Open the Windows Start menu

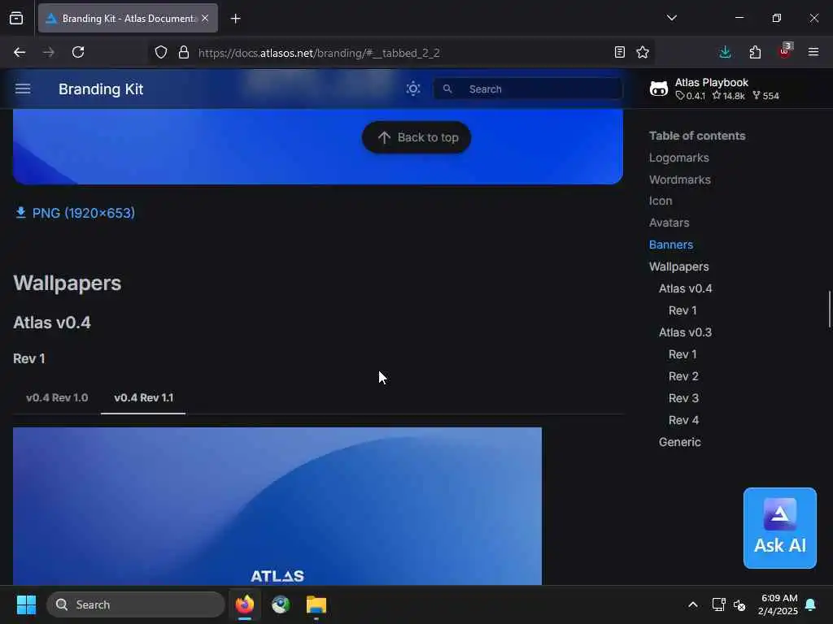tap(26, 604)
